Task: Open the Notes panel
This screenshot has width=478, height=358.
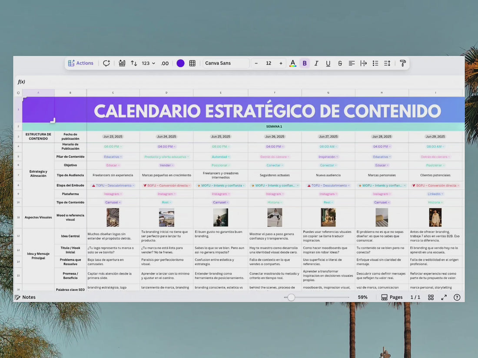Action: (25, 297)
